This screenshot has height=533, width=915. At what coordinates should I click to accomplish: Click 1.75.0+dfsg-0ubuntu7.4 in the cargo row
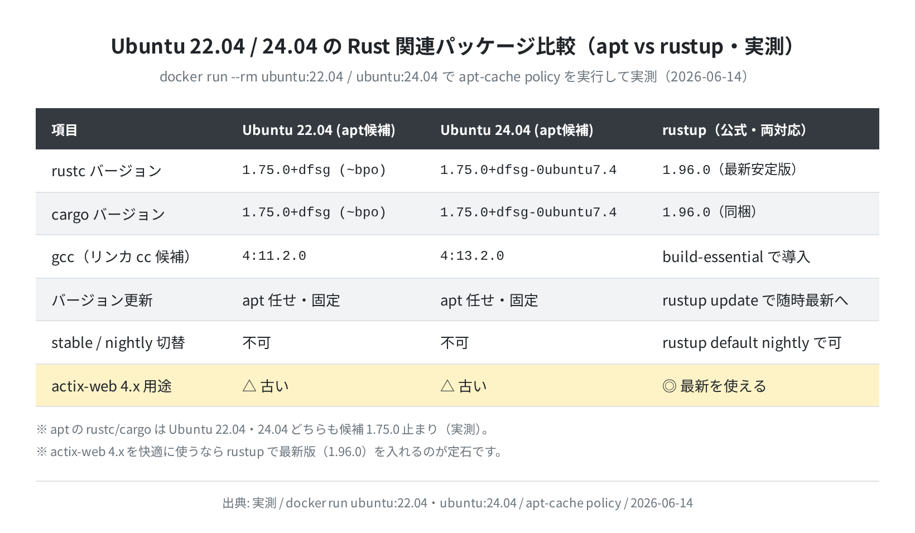(528, 212)
